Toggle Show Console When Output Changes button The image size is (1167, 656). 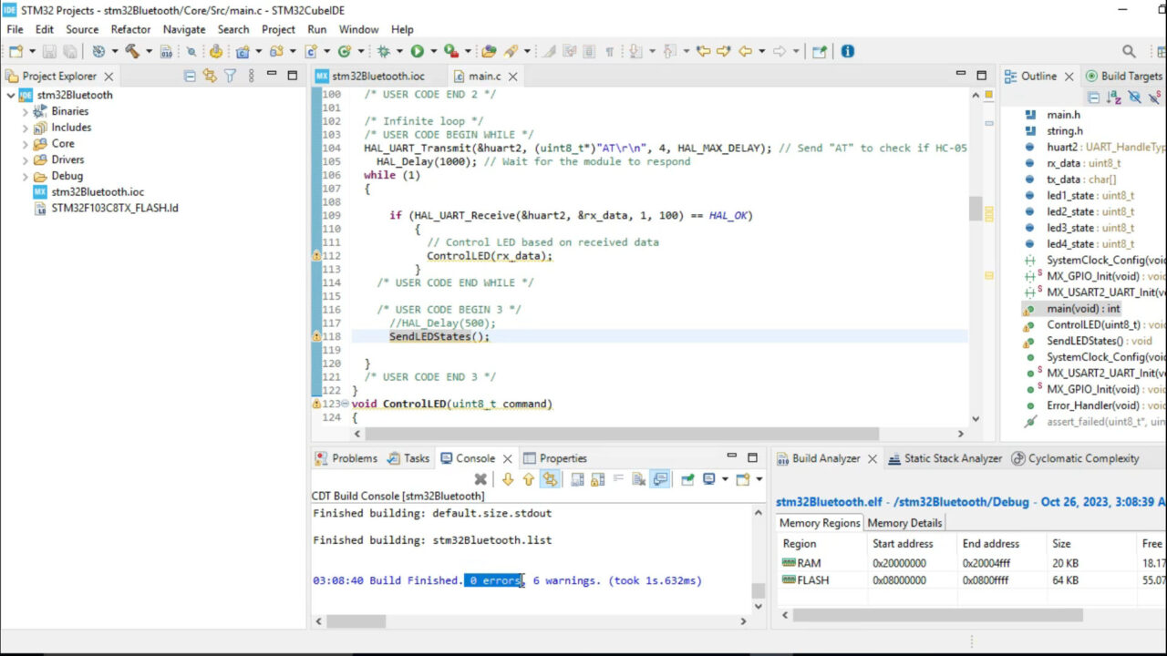[661, 479]
